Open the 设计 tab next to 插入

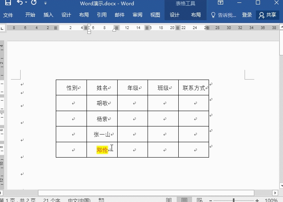[66, 15]
